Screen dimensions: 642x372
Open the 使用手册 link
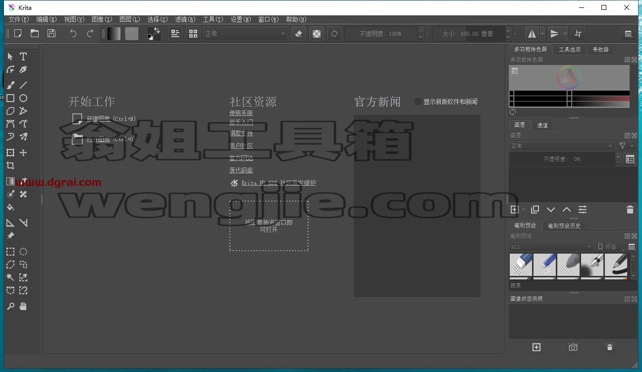[241, 113]
